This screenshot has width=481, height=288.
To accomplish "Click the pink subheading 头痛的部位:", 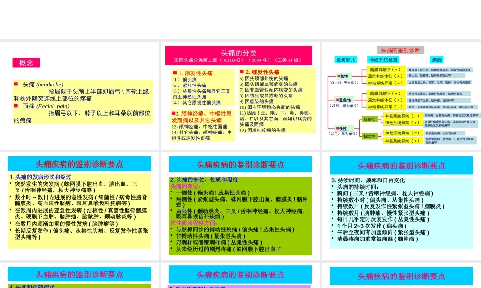I will (185, 186).
